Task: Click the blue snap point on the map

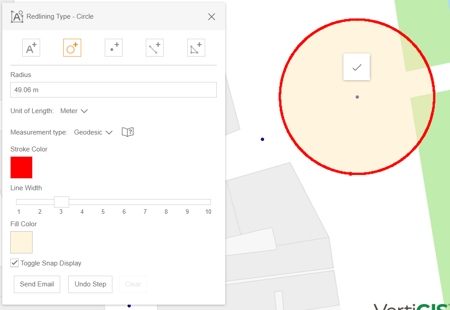Action: [262, 139]
